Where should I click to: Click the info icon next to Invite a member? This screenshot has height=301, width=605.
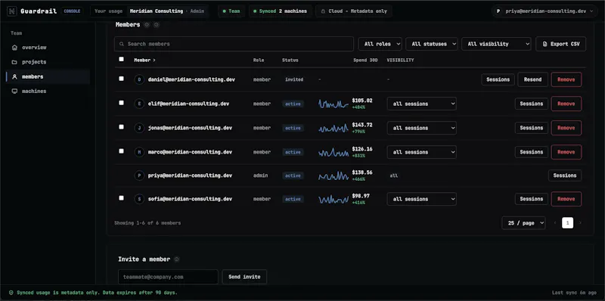point(177,259)
